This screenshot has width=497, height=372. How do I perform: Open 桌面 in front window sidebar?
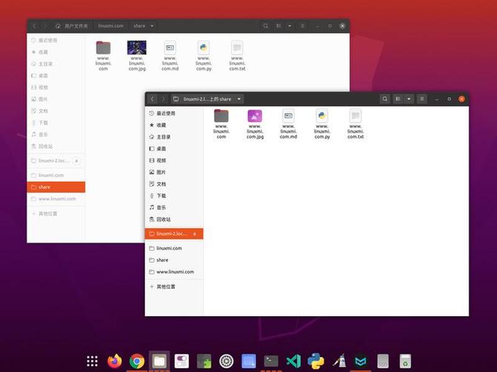click(x=174, y=149)
